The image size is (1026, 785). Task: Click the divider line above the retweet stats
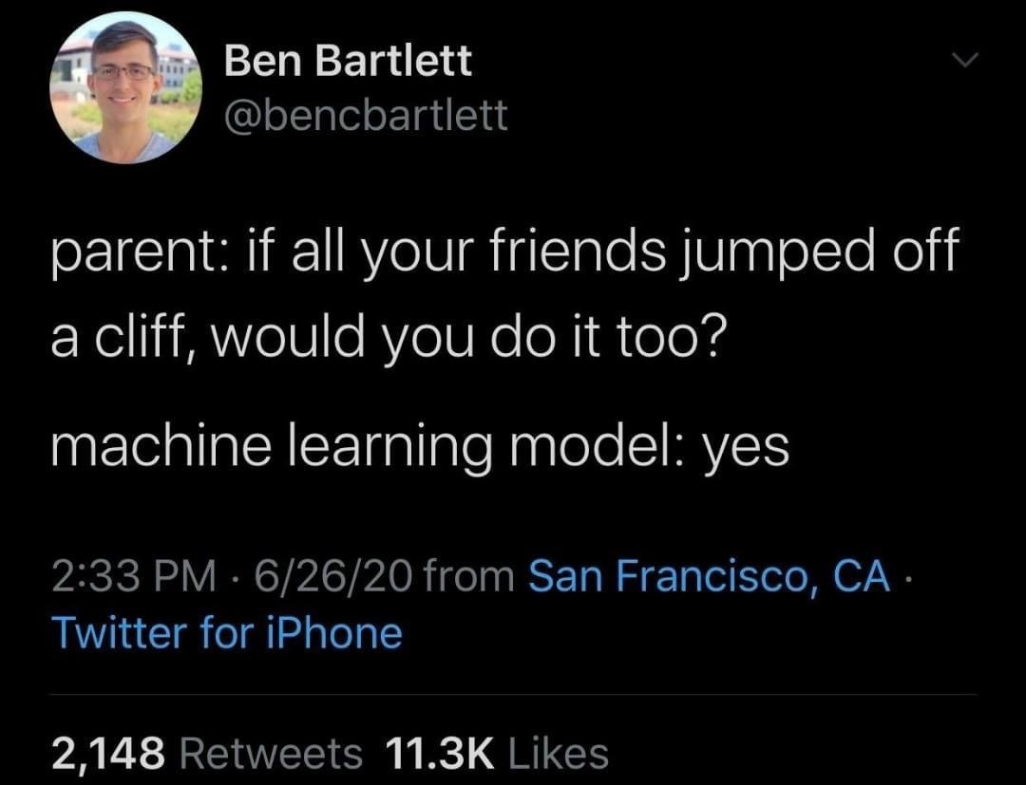coord(513,694)
